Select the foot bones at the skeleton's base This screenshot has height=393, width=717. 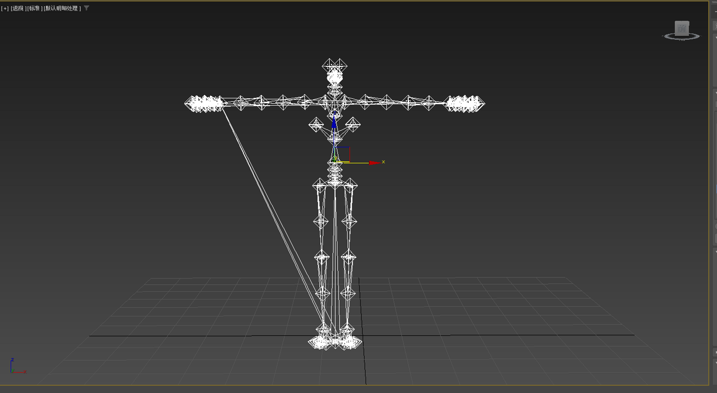pyautogui.click(x=335, y=342)
